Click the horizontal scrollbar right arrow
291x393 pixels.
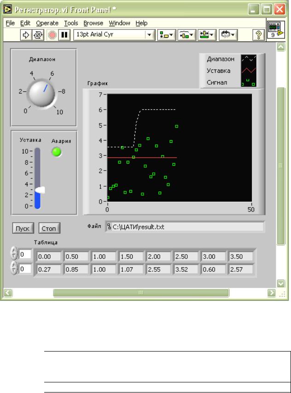tap(271, 293)
